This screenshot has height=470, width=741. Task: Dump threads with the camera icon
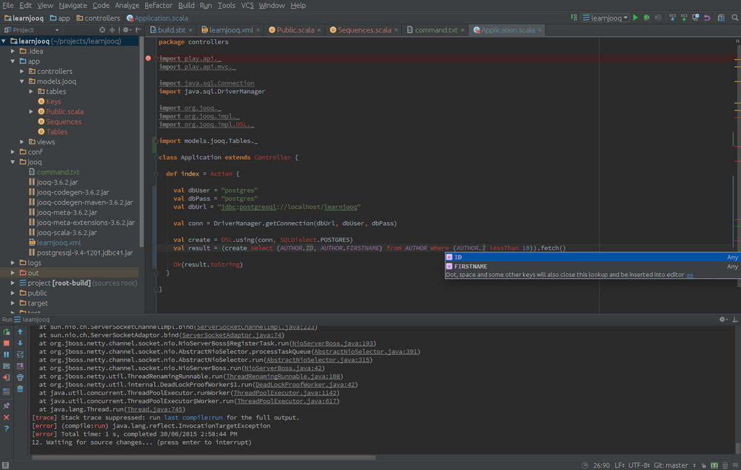coord(6,366)
